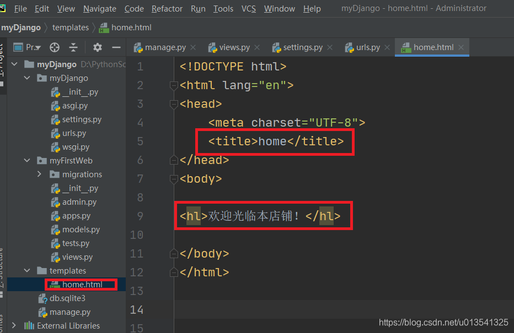Click the h1 welcome heading line
514x333 pixels.
point(260,216)
